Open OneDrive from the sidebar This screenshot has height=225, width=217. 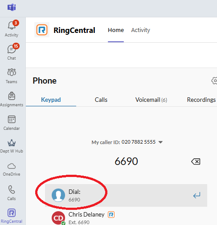12,169
